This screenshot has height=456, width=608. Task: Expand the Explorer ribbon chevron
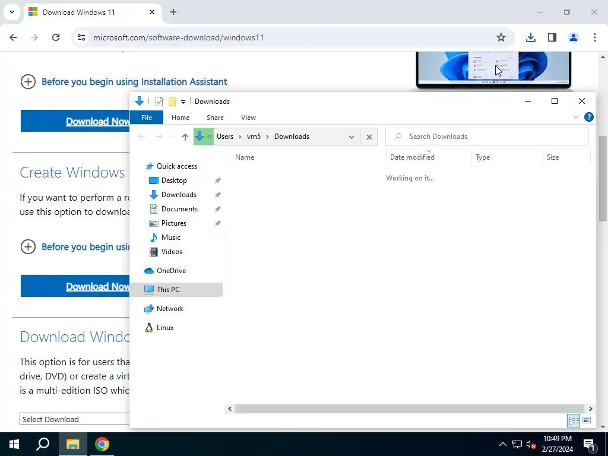(576, 117)
